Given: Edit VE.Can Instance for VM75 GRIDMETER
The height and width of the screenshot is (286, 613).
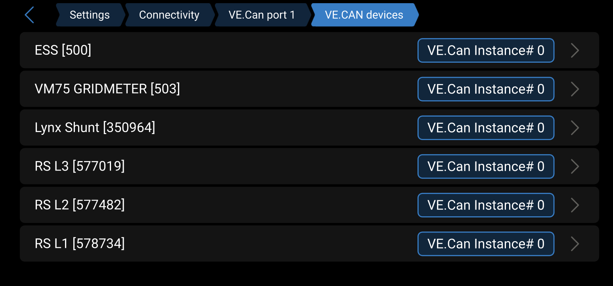Looking at the screenshot, I should [x=486, y=89].
